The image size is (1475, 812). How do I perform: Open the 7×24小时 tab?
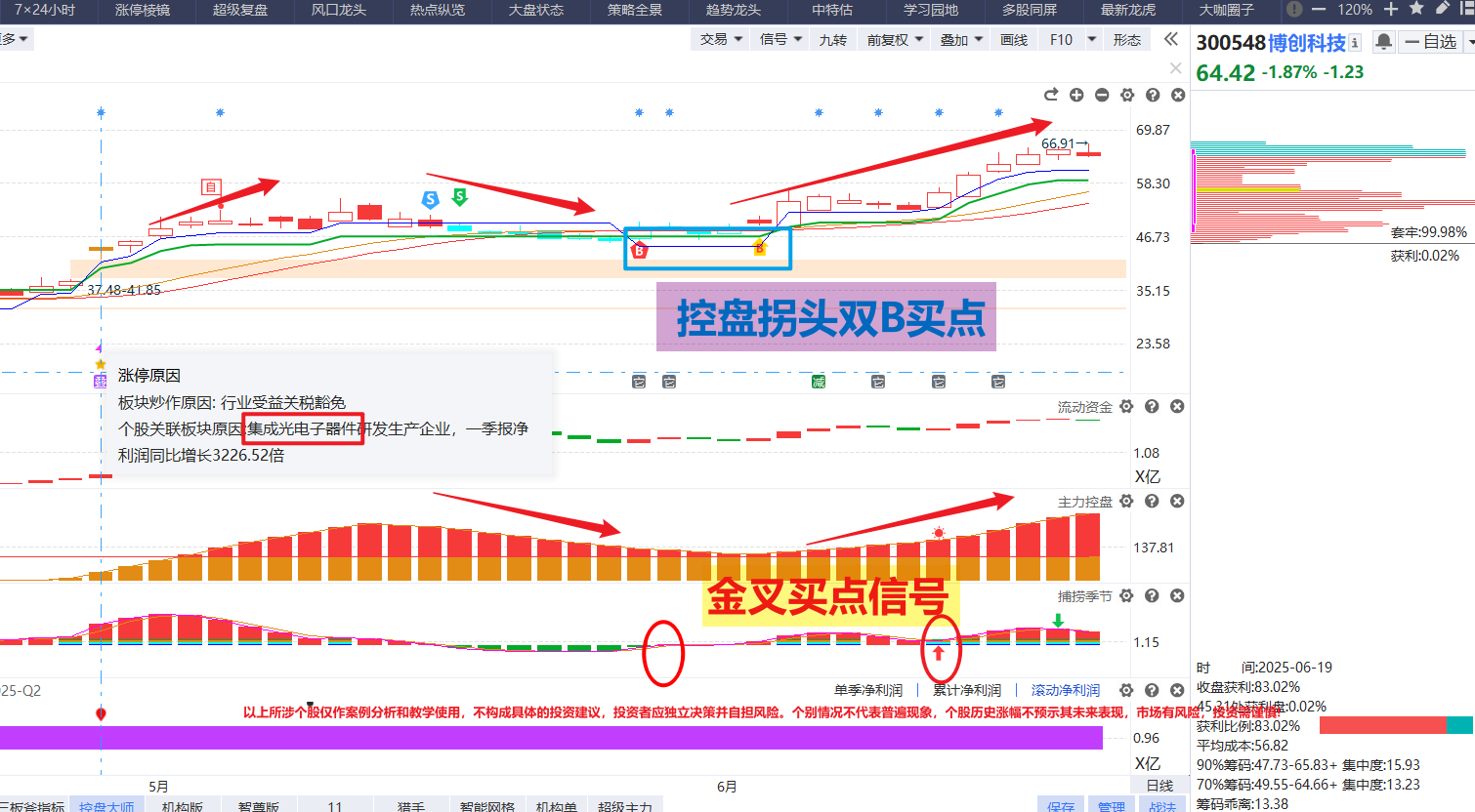(x=45, y=10)
